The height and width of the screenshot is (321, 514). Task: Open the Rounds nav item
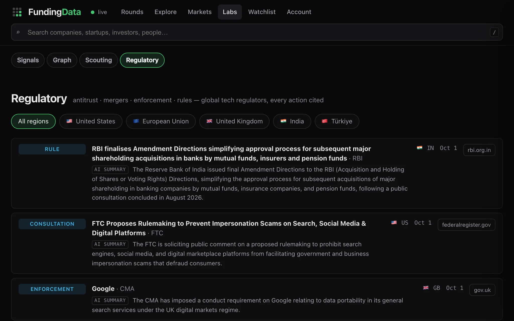[x=132, y=12]
